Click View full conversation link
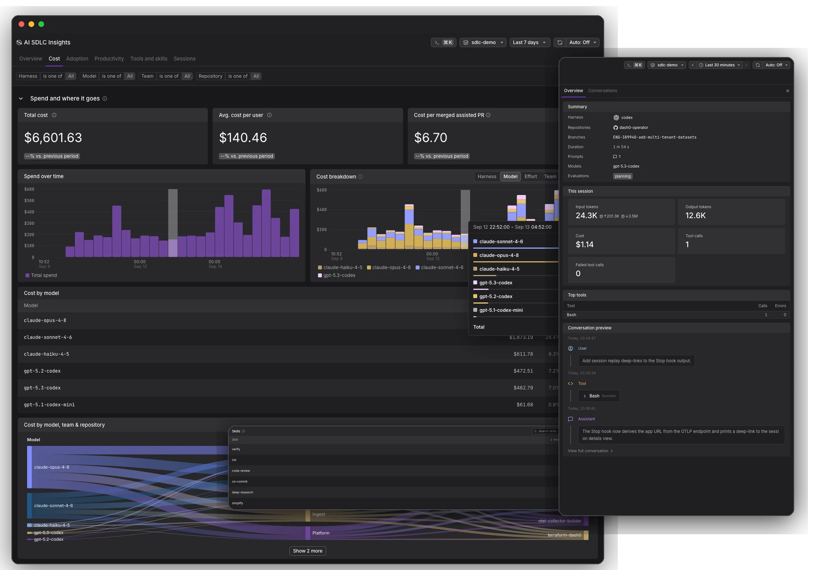Image resolution: width=836 pixels, height=570 pixels. pyautogui.click(x=590, y=451)
